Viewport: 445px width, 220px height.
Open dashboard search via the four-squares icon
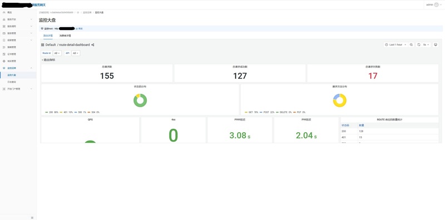click(43, 45)
